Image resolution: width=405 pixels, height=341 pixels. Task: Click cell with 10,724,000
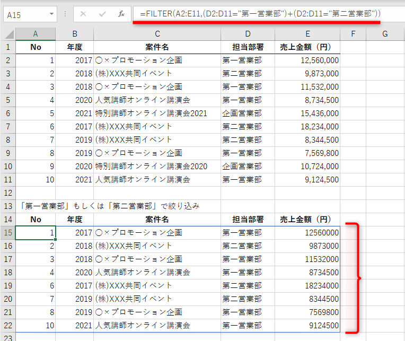[x=307, y=167]
